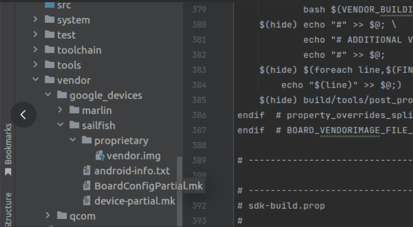Click the project tree vertical scrollbar
This screenshot has width=413, height=227.
click(x=179, y=192)
